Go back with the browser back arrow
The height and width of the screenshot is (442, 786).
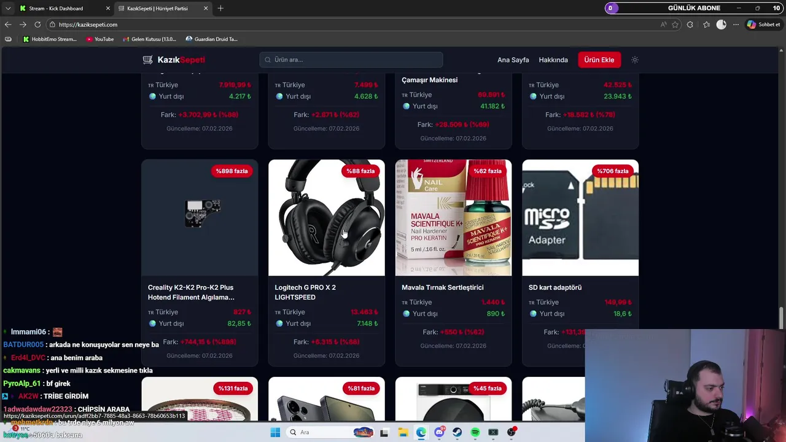tap(8, 25)
